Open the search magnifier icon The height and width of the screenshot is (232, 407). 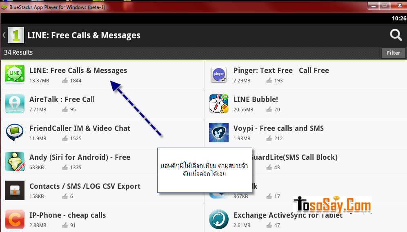click(396, 35)
